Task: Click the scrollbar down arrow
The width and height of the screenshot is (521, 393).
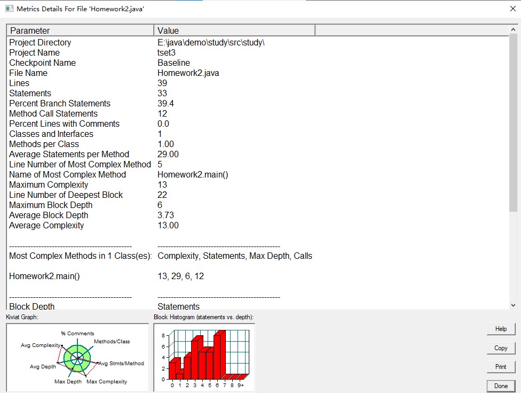Action: [513, 305]
